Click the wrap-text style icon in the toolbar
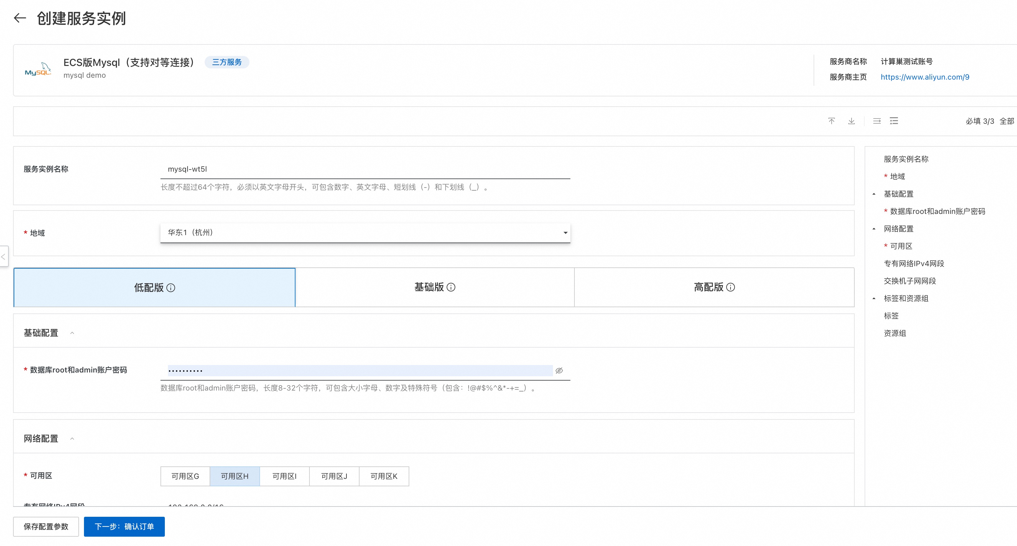The height and width of the screenshot is (546, 1017). point(877,121)
